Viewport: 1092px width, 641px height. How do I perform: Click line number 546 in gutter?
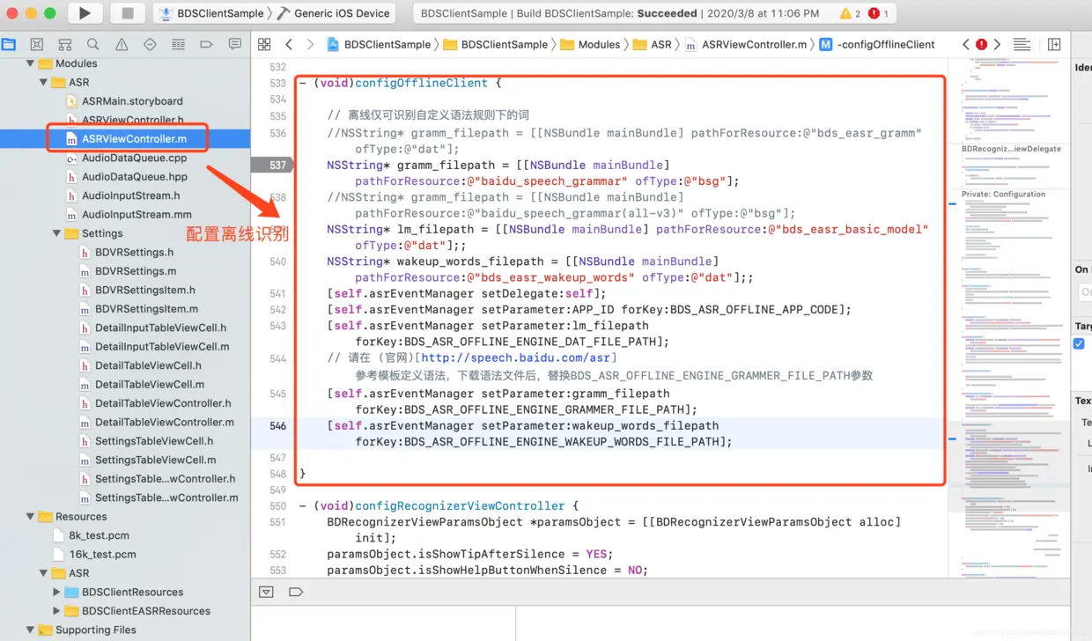(x=277, y=426)
